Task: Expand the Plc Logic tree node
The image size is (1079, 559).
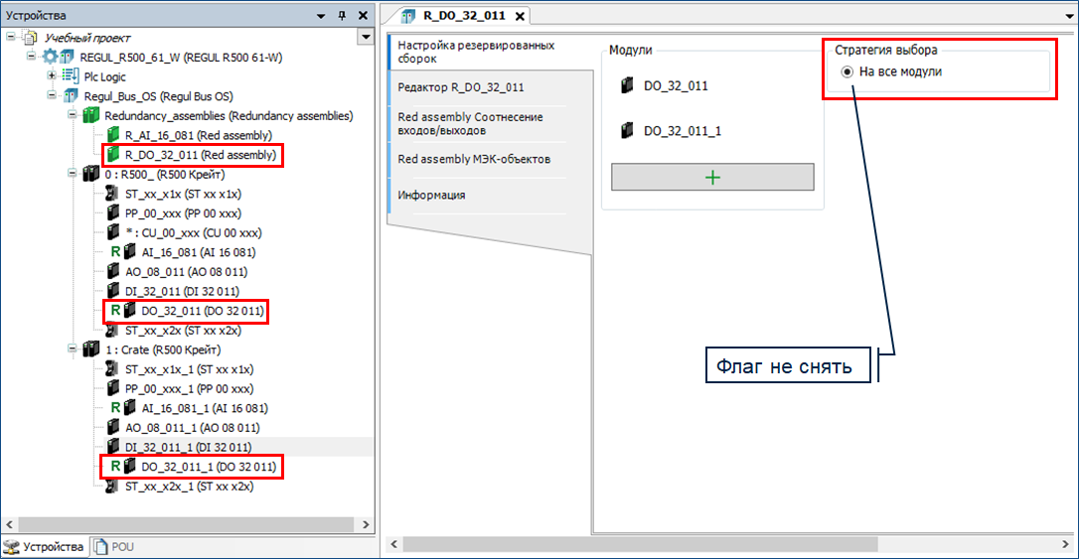Action: coord(52,76)
